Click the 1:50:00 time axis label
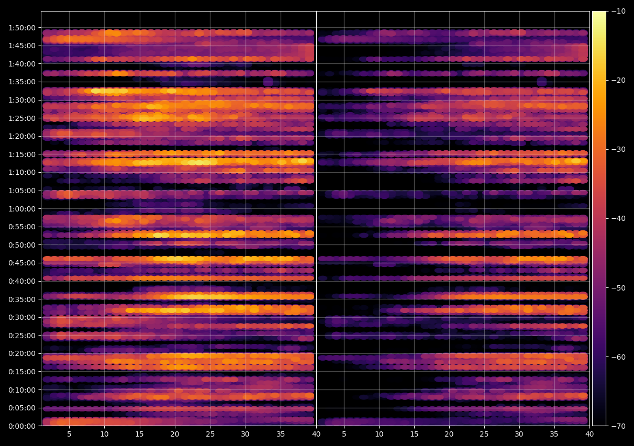The height and width of the screenshot is (446, 634). (x=22, y=27)
